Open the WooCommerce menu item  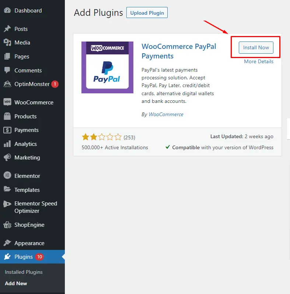[x=34, y=103]
